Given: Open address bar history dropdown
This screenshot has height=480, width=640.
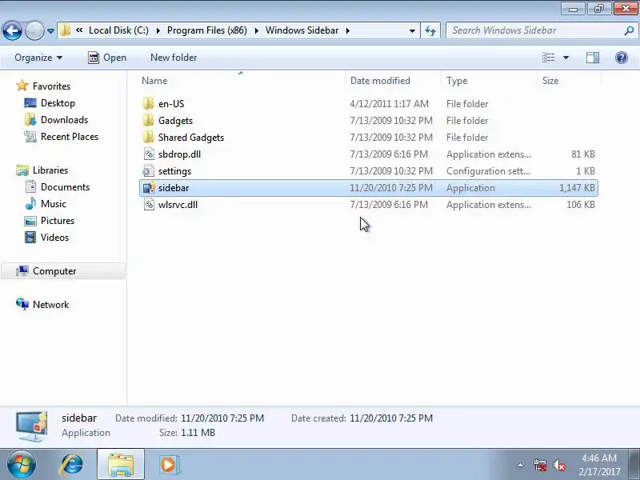Looking at the screenshot, I should (x=412, y=30).
